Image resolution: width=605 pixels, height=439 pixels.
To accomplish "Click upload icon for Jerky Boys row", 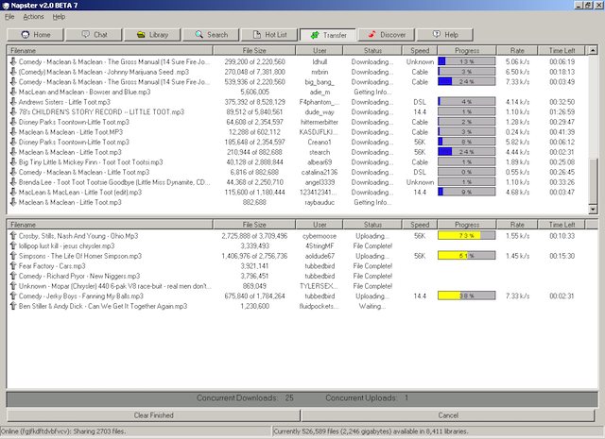I will tap(13, 296).
